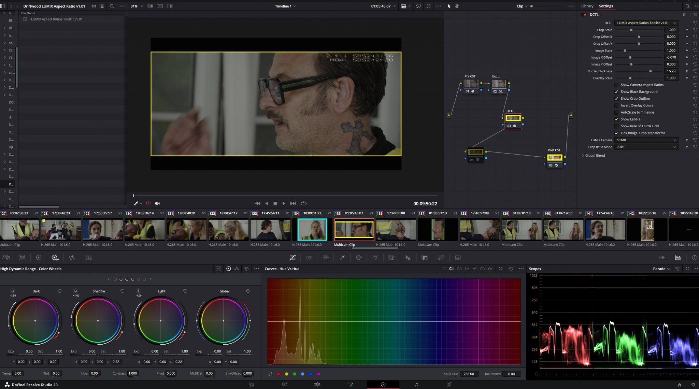Viewport: 699px width, 389px height.
Task: Open the Crop Ratio Mode dropdown
Action: pyautogui.click(x=646, y=147)
